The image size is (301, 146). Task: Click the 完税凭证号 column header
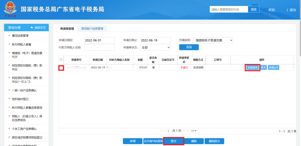[168, 60]
